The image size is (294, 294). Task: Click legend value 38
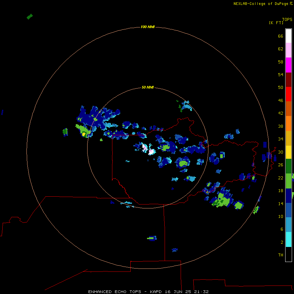[x=281, y=126]
